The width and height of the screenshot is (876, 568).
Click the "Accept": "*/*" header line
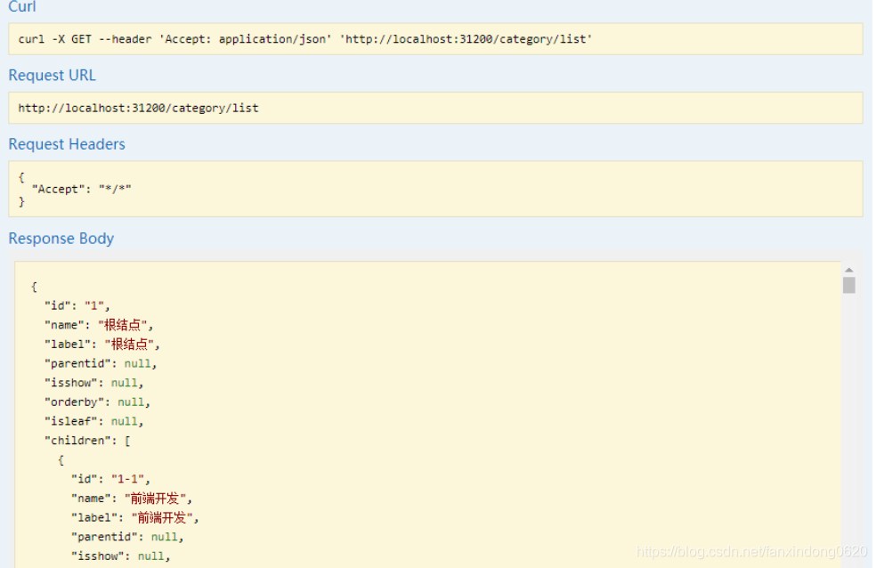(x=82, y=190)
